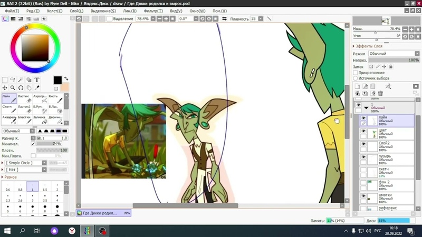Enable the Мин.Плотн. checkbox
This screenshot has height=237, width=422.
click(x=33, y=155)
